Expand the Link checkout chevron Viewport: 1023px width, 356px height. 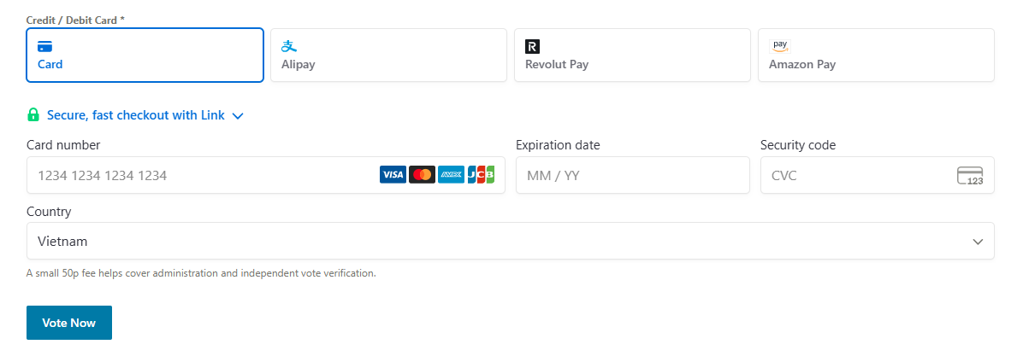238,116
